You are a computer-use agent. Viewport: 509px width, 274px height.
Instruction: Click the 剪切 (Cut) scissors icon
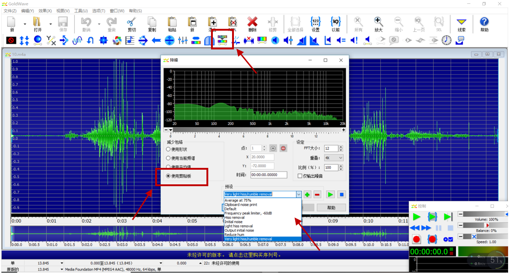click(131, 21)
